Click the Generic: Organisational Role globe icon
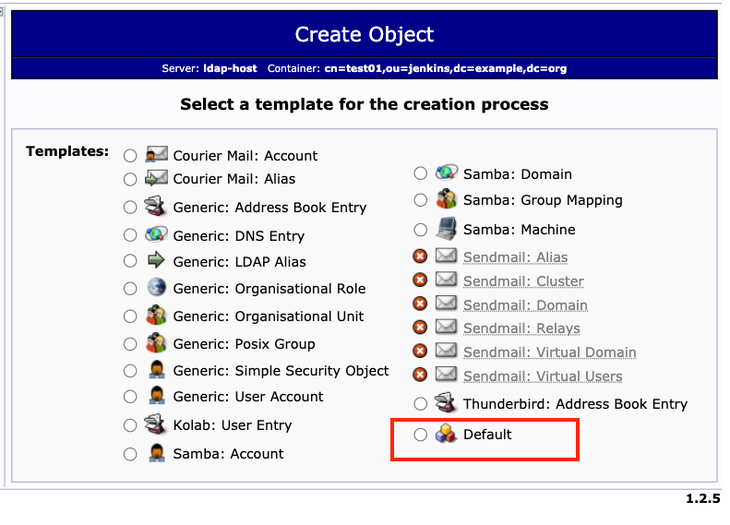Screen dimensions: 730x525 click(x=157, y=288)
